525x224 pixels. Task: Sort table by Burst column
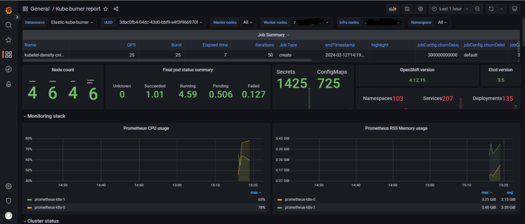176,45
